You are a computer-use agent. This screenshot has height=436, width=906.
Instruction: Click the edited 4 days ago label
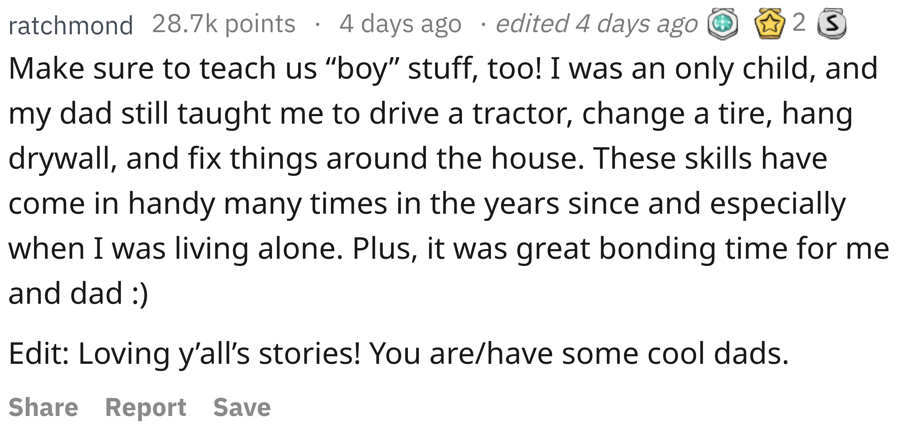[597, 24]
